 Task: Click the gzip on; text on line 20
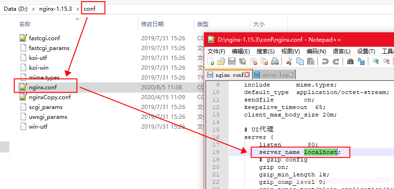[273, 167]
